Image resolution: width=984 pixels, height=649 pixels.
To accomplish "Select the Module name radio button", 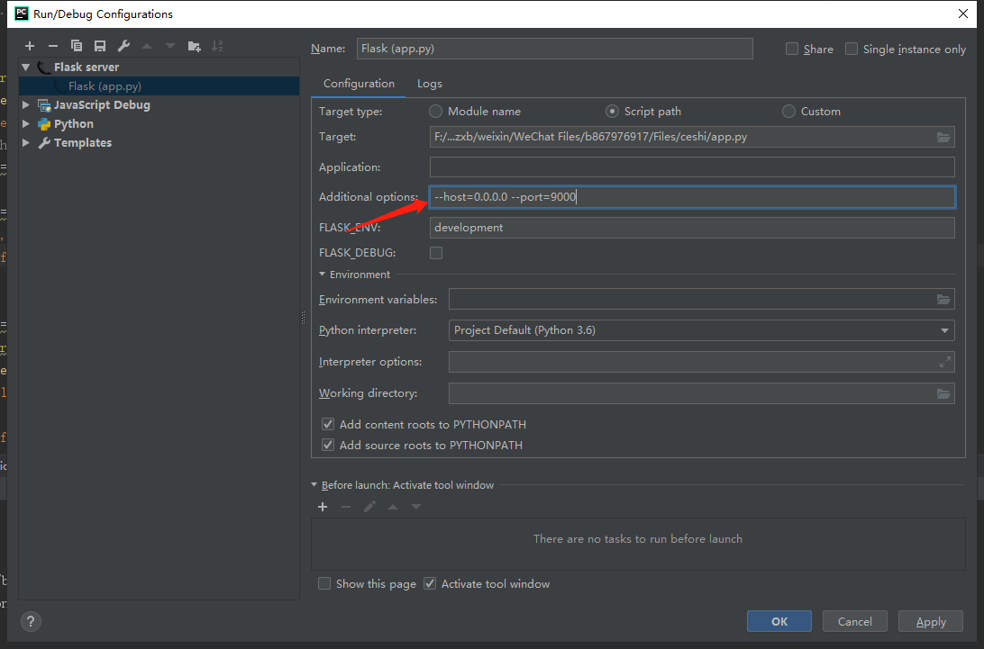I will [436, 112].
